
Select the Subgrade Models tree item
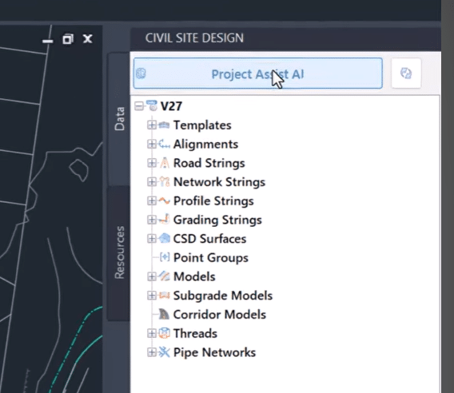click(223, 296)
